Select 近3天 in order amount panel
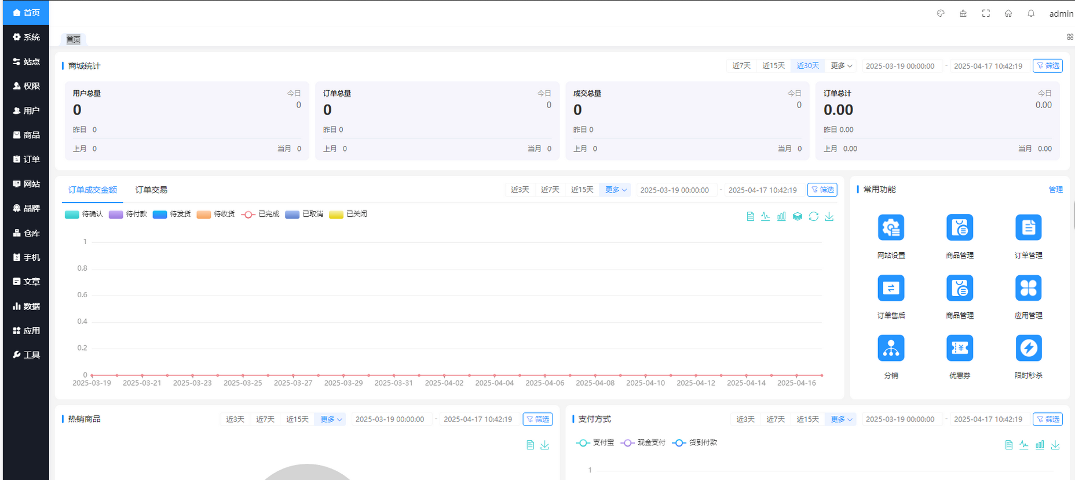 520,190
